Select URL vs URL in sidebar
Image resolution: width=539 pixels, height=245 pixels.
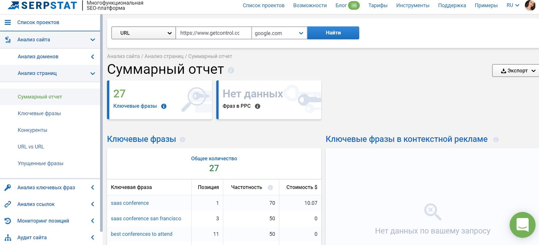[31, 147]
